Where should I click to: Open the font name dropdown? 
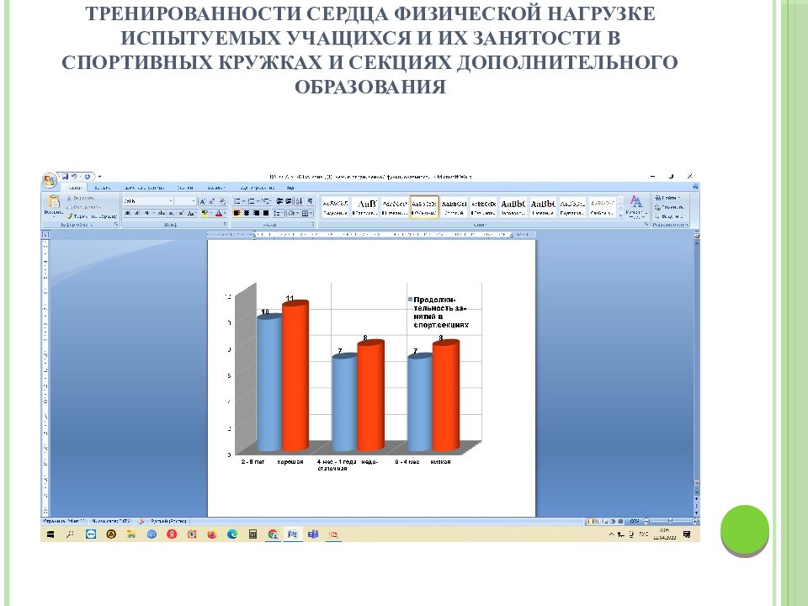pos(170,201)
